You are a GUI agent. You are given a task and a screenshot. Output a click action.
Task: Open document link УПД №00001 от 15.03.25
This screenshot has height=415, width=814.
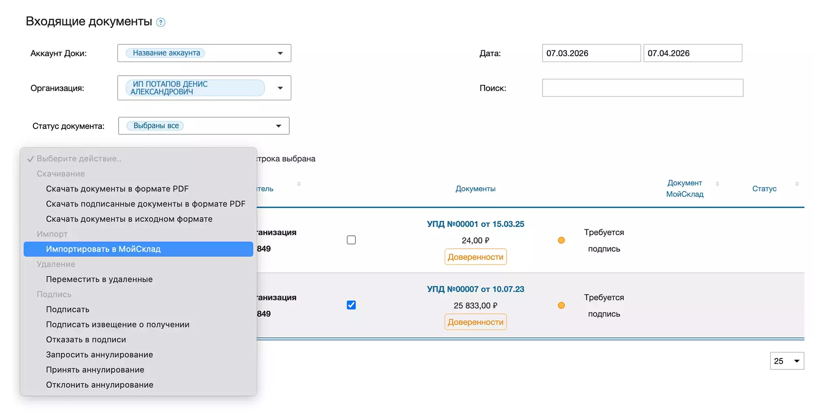pyautogui.click(x=475, y=224)
